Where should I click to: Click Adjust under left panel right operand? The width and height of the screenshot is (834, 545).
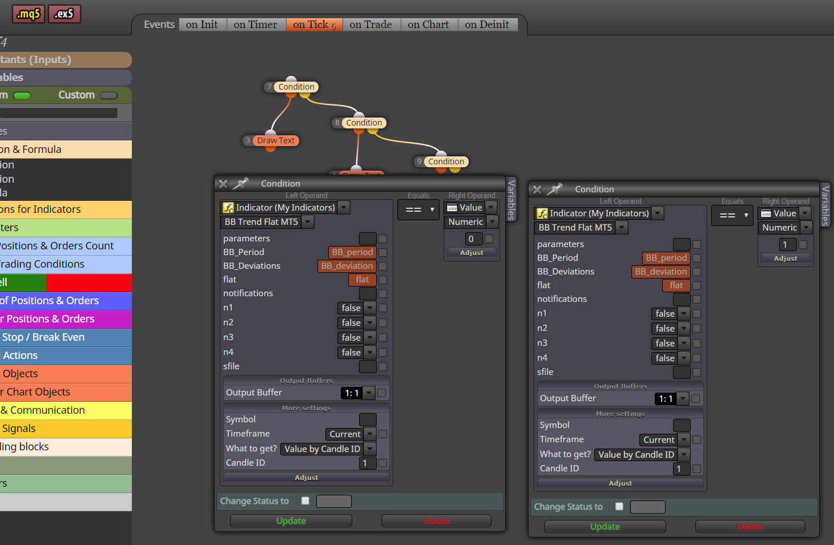pyautogui.click(x=472, y=253)
